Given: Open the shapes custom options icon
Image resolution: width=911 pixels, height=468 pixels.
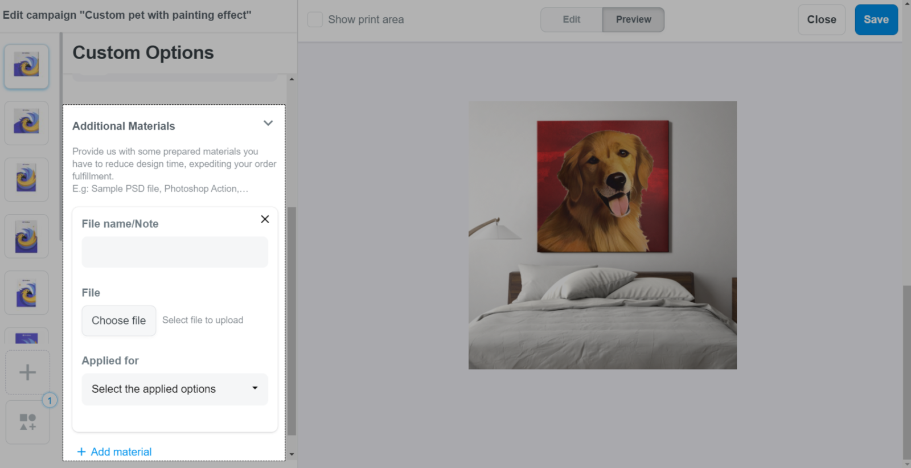Looking at the screenshot, I should point(27,422).
